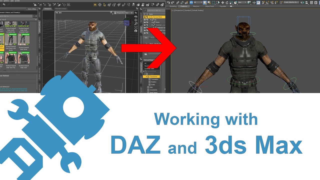Viewport: 320px width, 180px height.
Task: Click the DAZ new spotlight icon
Action: 54,5
